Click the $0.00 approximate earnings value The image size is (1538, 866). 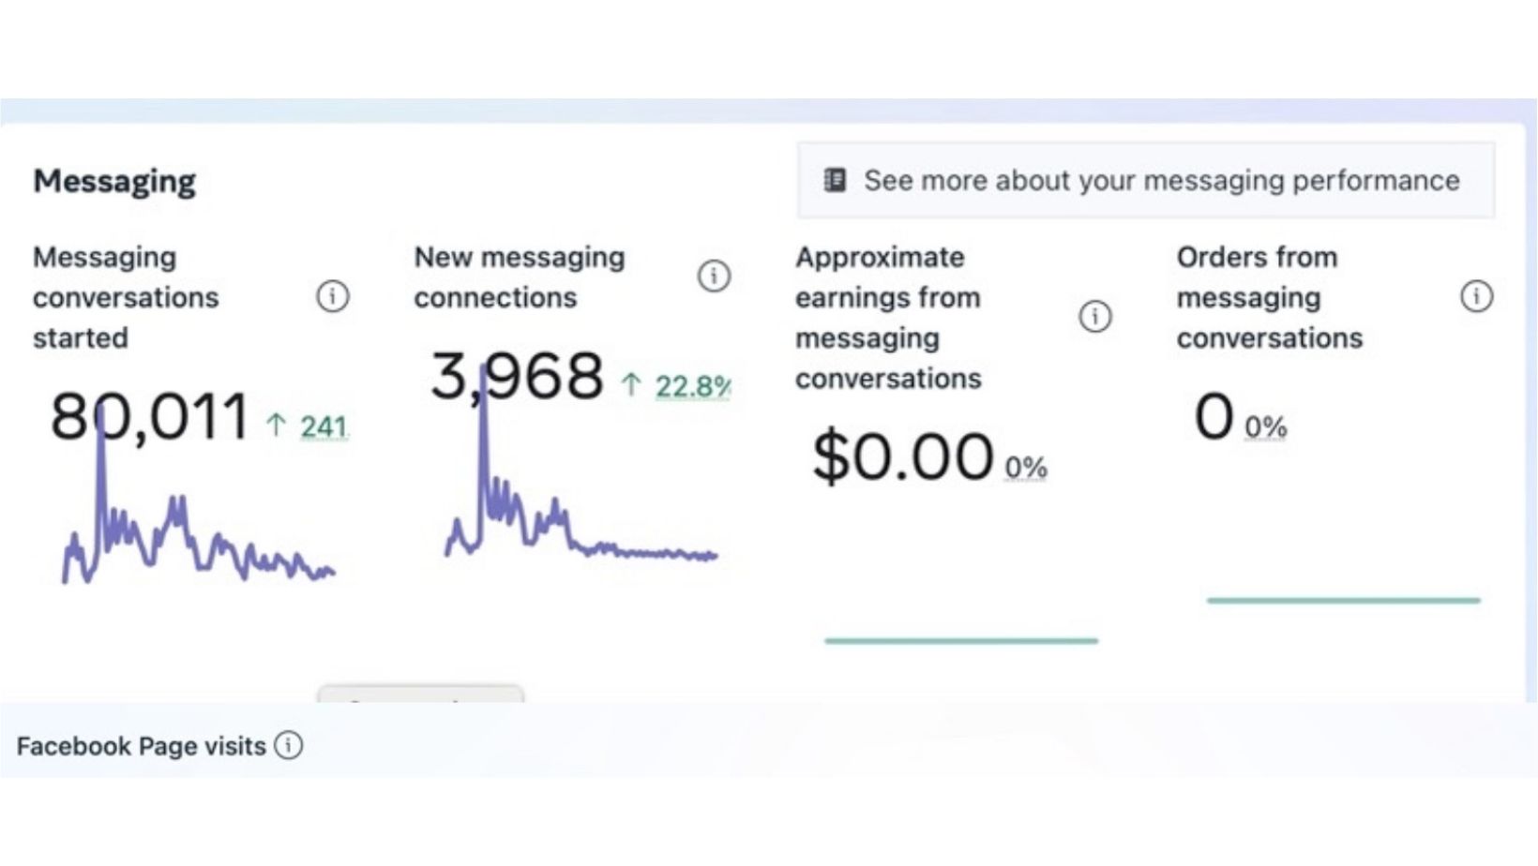[x=902, y=457]
